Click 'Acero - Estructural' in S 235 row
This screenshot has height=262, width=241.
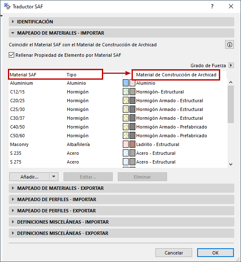[156, 153]
